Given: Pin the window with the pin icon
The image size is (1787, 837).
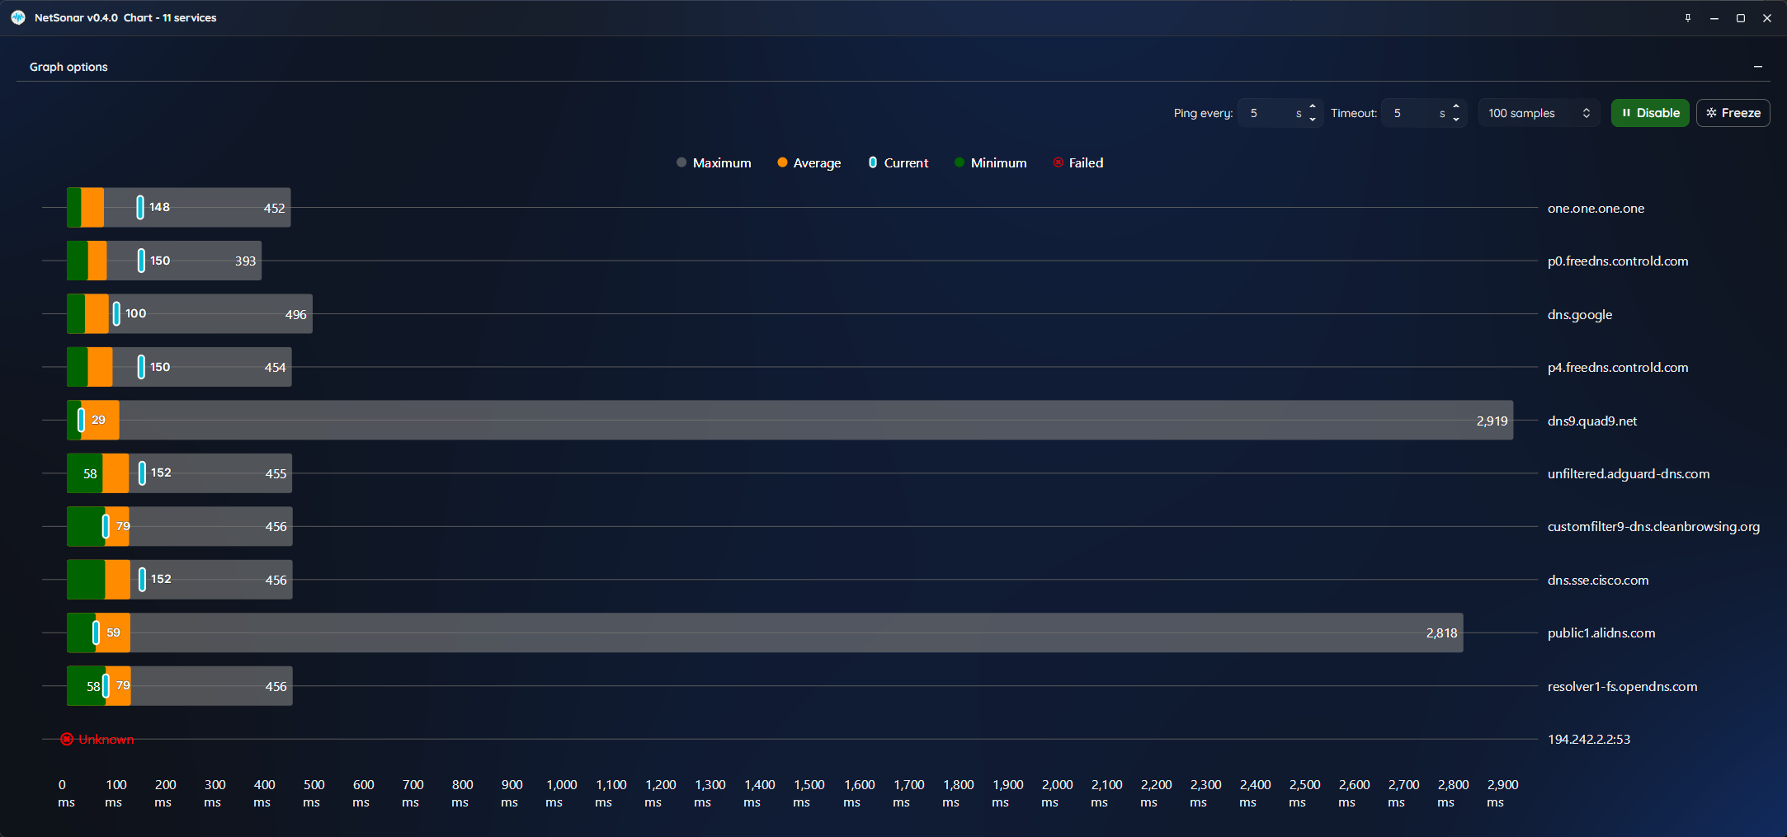Looking at the screenshot, I should [1688, 17].
